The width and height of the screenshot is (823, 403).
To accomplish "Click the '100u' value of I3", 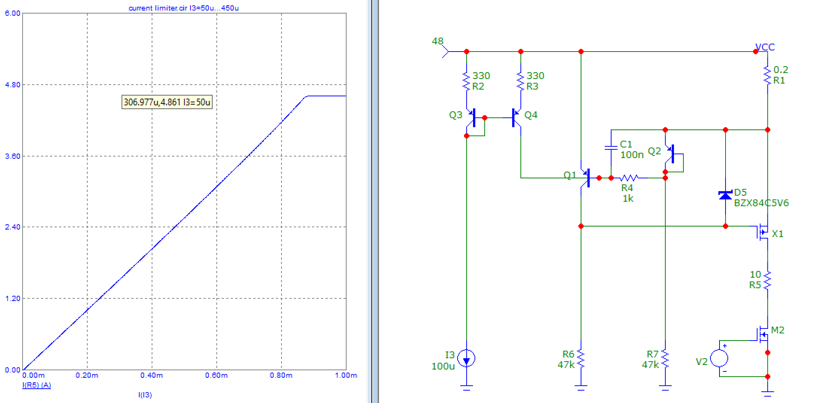I will [x=443, y=366].
